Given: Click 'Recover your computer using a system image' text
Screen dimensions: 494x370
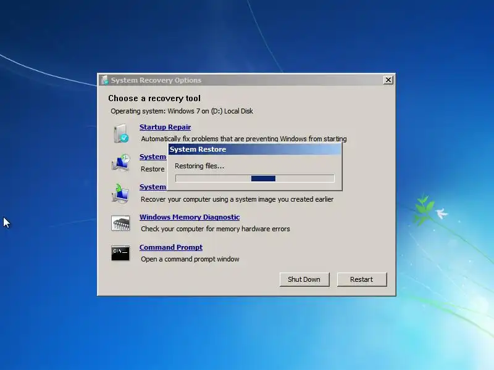Looking at the screenshot, I should tap(237, 199).
